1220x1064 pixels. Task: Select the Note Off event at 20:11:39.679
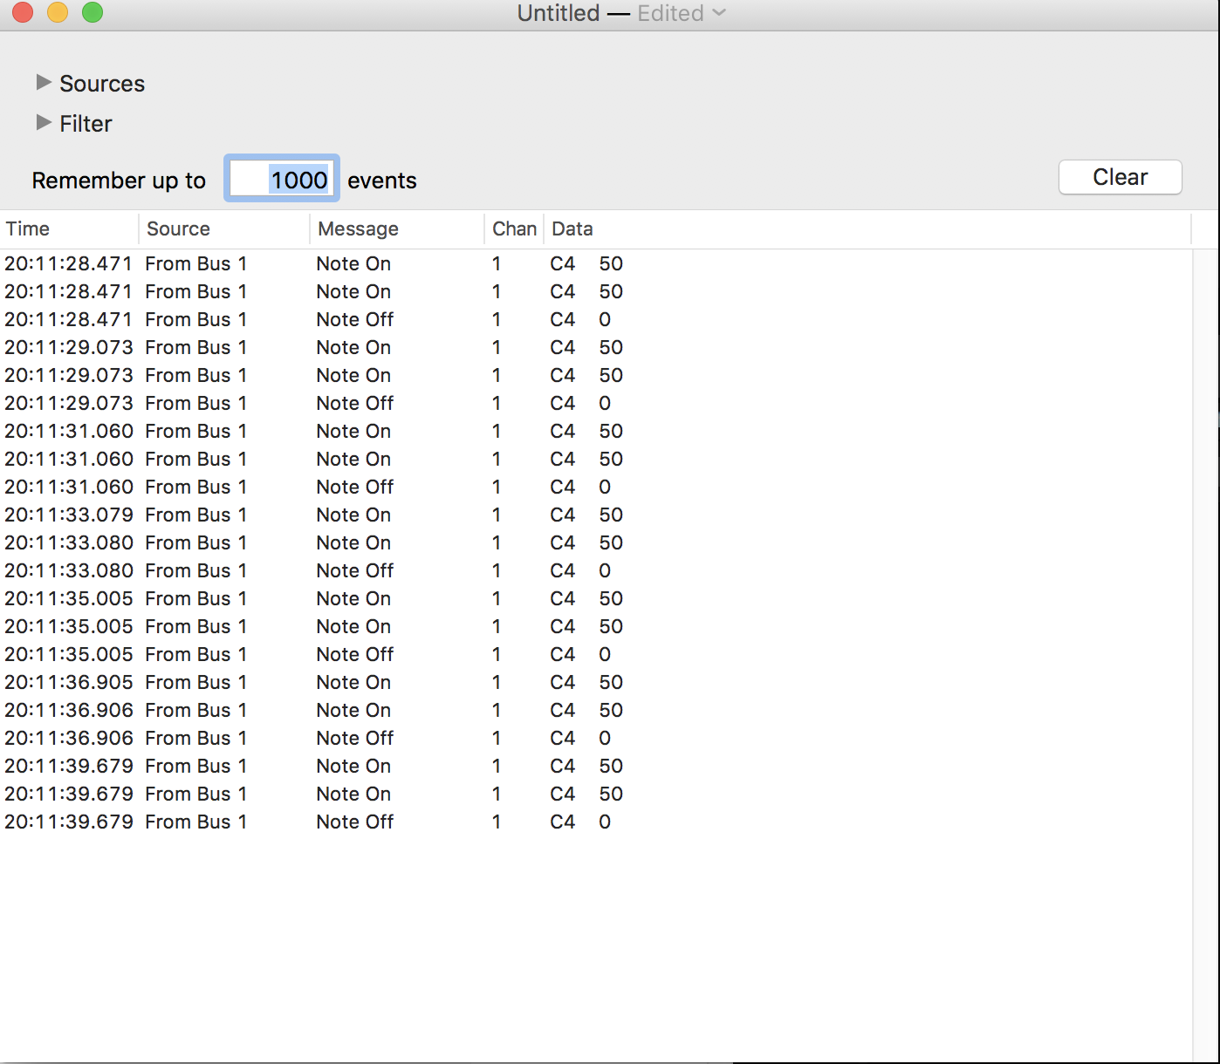[x=354, y=822]
